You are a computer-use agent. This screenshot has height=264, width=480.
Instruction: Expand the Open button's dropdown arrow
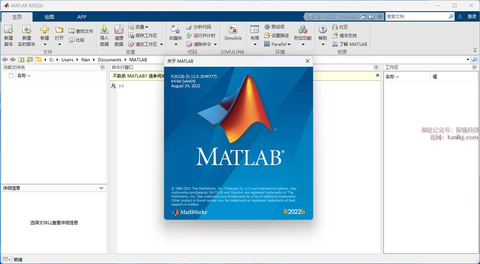(59, 44)
